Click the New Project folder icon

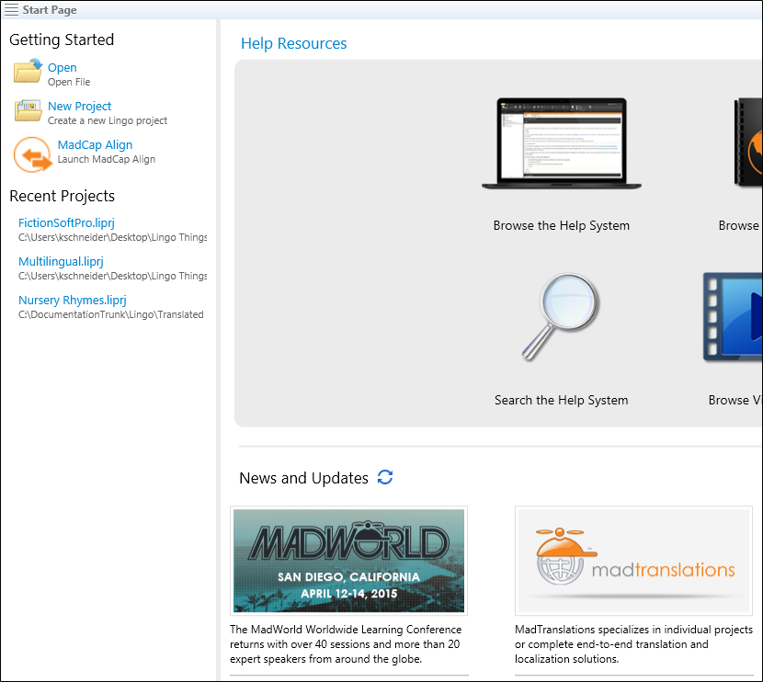pyautogui.click(x=28, y=110)
